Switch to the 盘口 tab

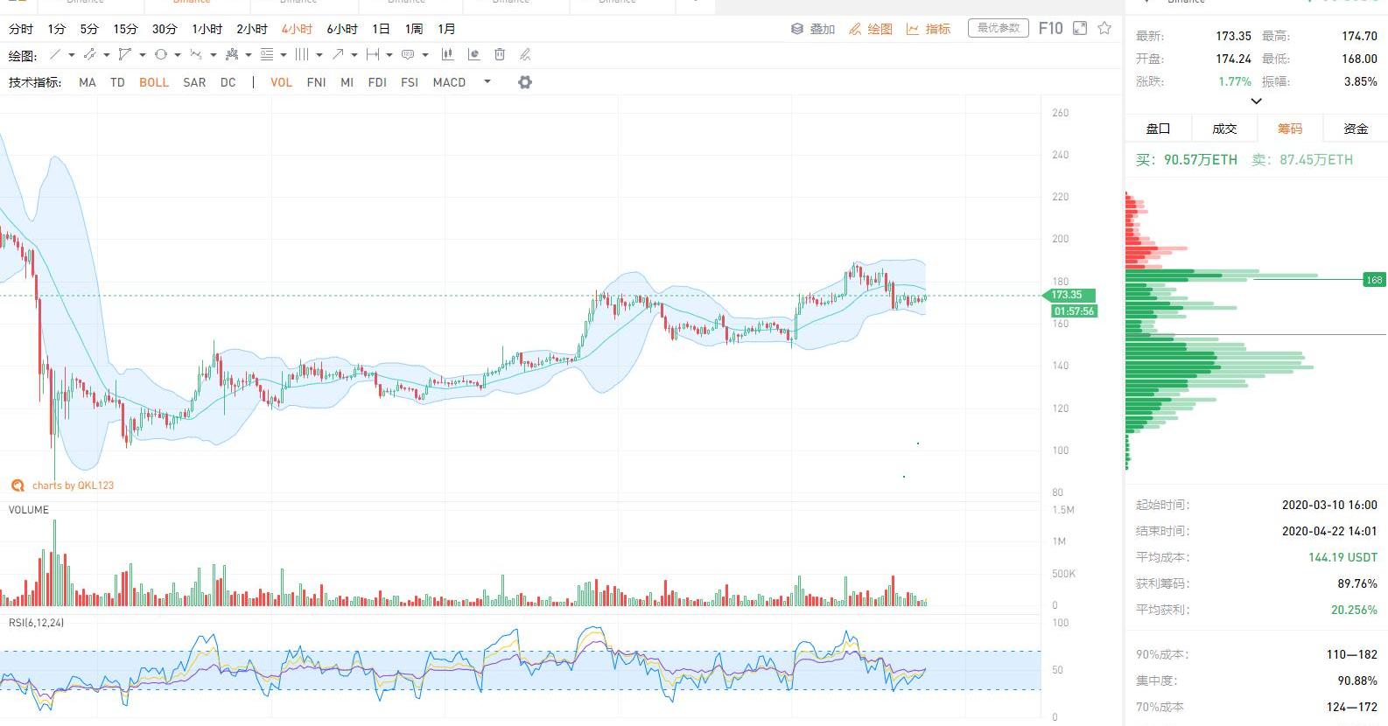click(1158, 129)
